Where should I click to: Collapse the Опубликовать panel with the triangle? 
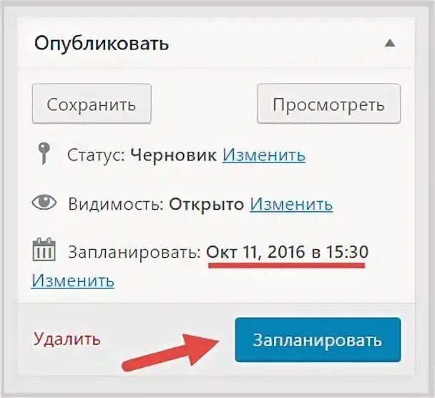pos(390,43)
